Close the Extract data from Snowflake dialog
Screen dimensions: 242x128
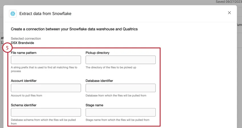tap(229, 13)
